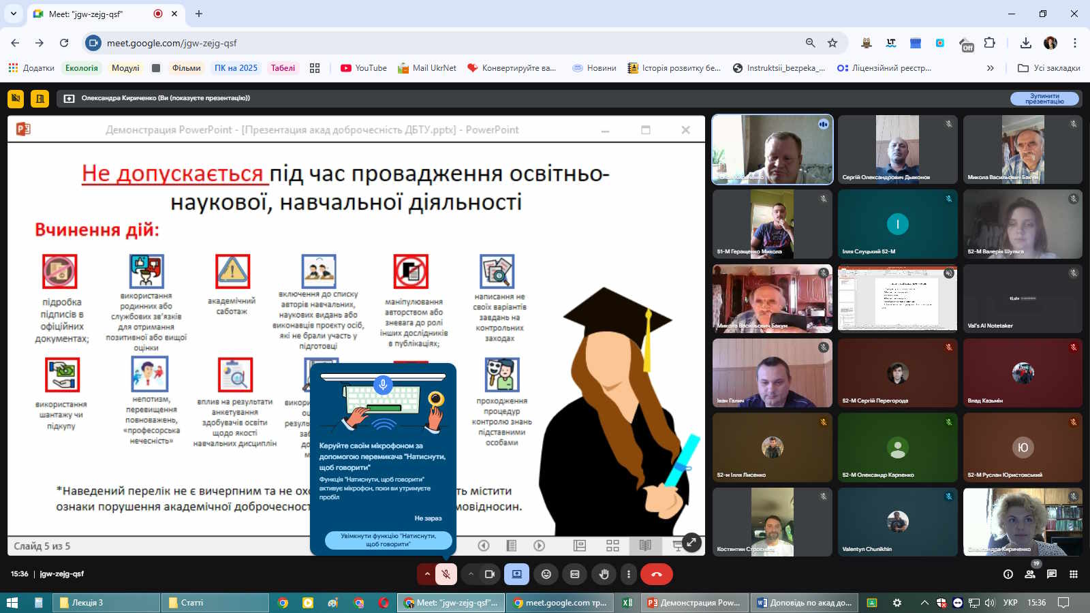1090x613 pixels.
Task: Click the red leave call button
Action: [656, 574]
